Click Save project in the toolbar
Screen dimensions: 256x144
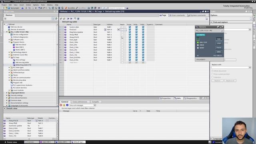pos(14,8)
